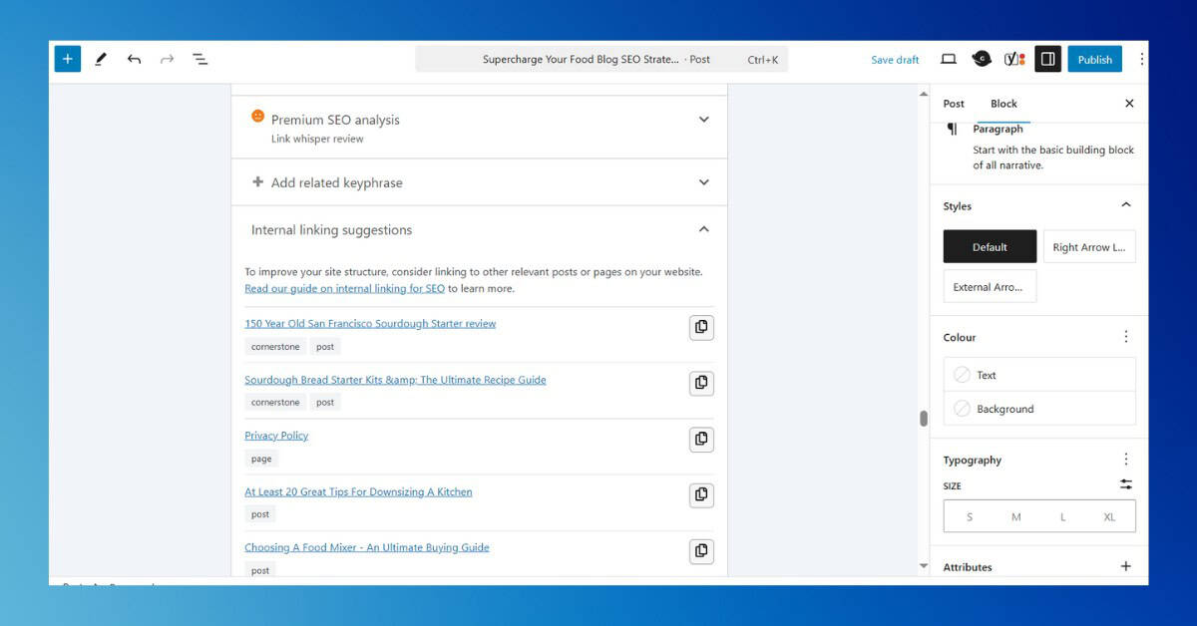1197x626 pixels.
Task: Click the orange Premium SEO analysis face icon
Action: [257, 117]
